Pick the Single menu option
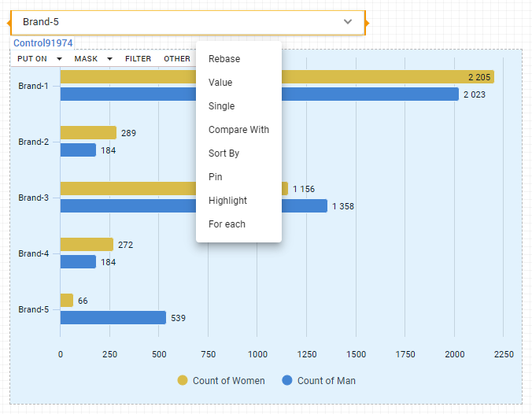Image resolution: width=532 pixels, height=414 pixels. (x=221, y=106)
